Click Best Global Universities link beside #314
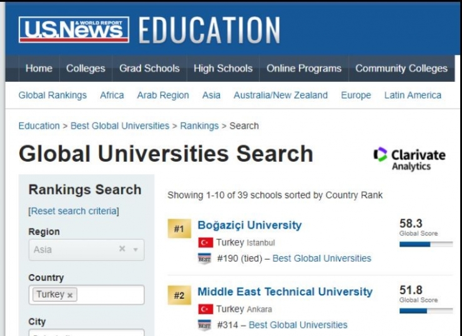 298,325
